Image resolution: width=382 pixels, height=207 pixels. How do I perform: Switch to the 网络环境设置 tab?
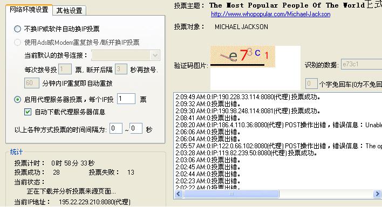(29, 10)
